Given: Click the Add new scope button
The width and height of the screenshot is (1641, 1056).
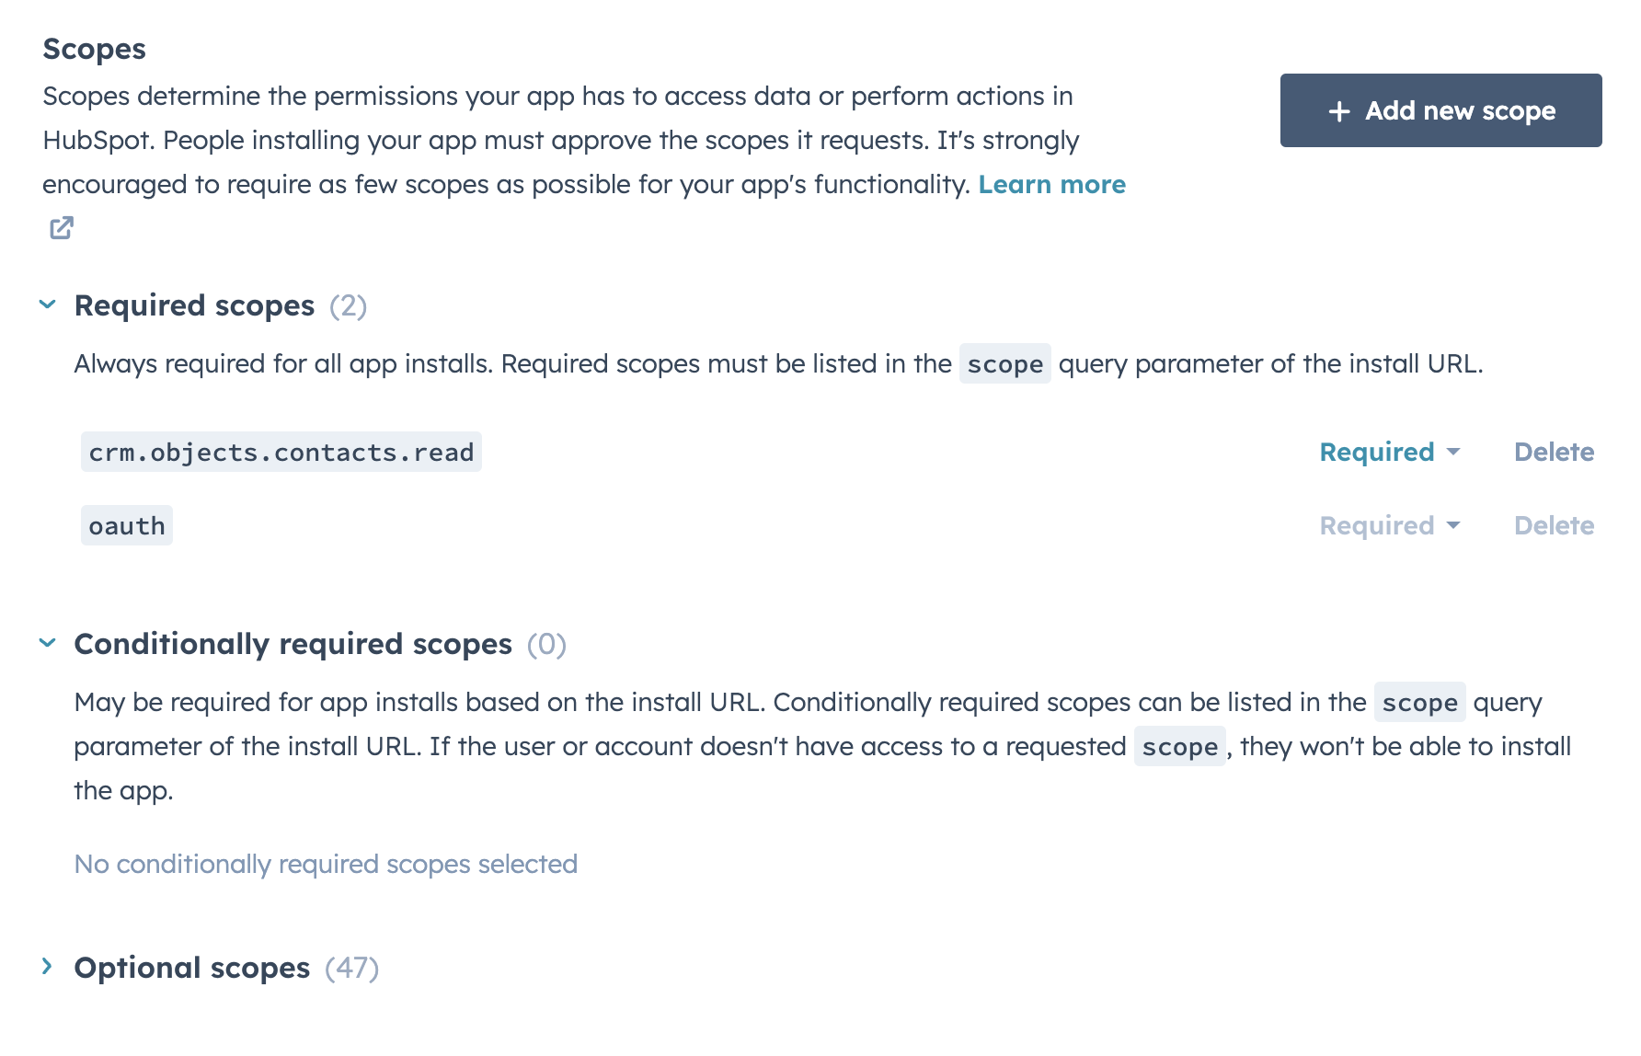Looking at the screenshot, I should [1440, 110].
